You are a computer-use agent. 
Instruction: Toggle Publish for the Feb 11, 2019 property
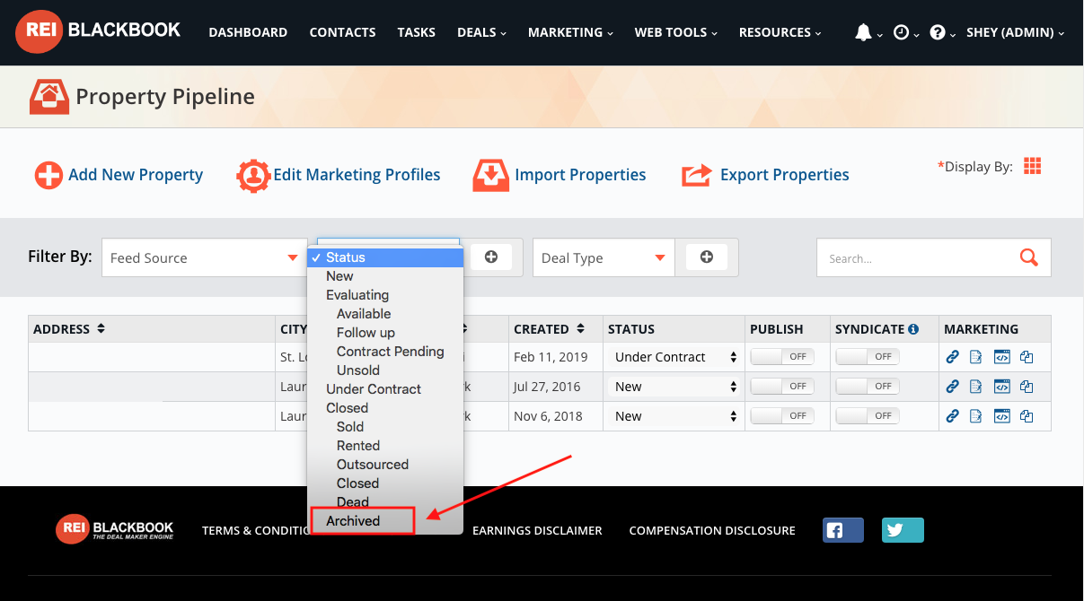click(782, 357)
